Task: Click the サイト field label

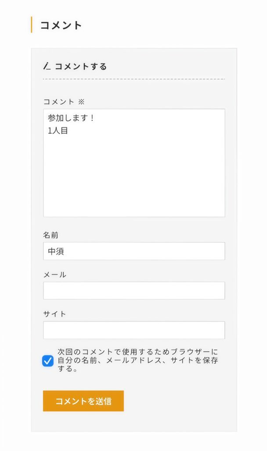Action: pos(54,314)
